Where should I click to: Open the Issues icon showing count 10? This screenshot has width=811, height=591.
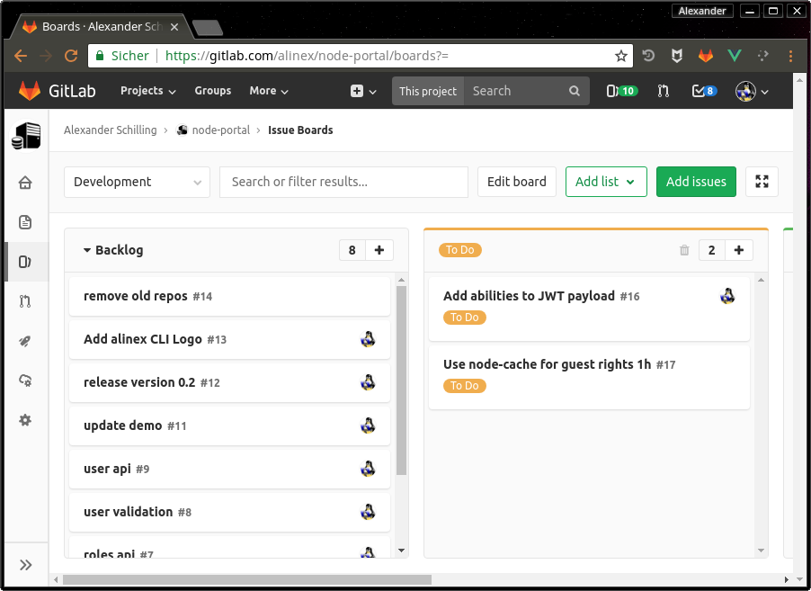click(621, 91)
